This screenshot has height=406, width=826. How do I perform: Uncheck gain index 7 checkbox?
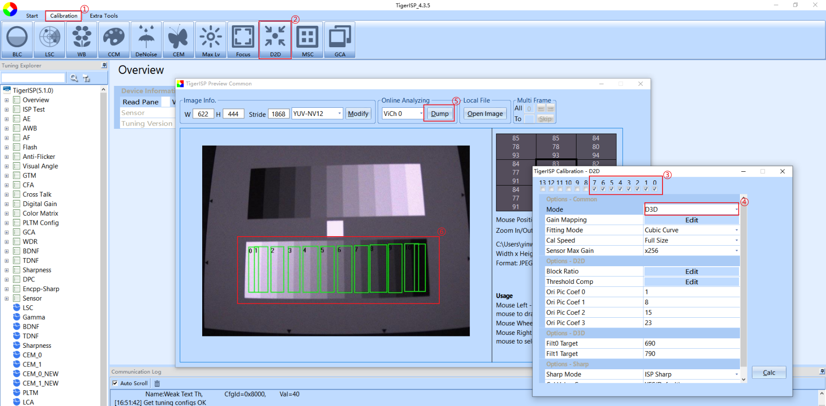coord(594,189)
